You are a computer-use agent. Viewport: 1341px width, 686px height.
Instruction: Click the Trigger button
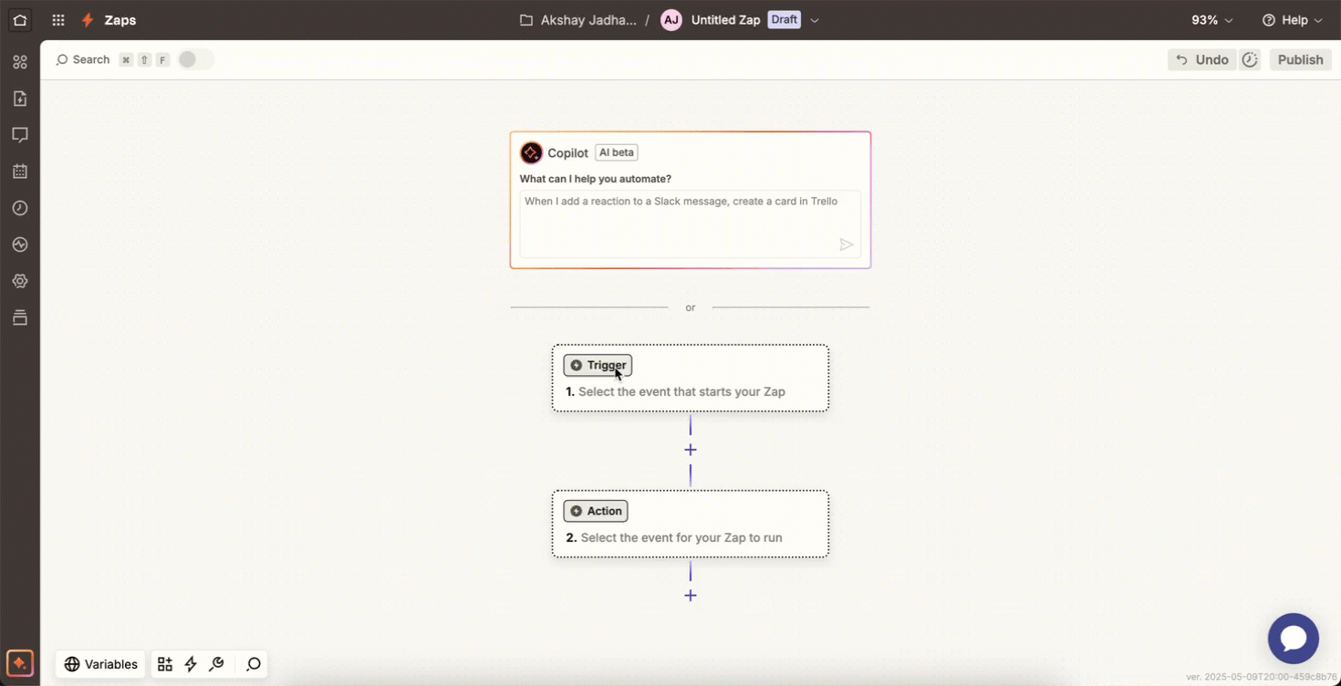coord(598,365)
